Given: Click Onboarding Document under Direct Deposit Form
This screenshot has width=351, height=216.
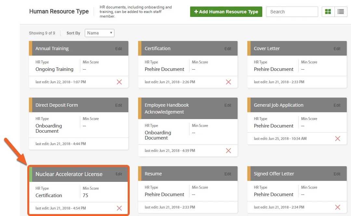Looking at the screenshot, I should click(48, 128).
